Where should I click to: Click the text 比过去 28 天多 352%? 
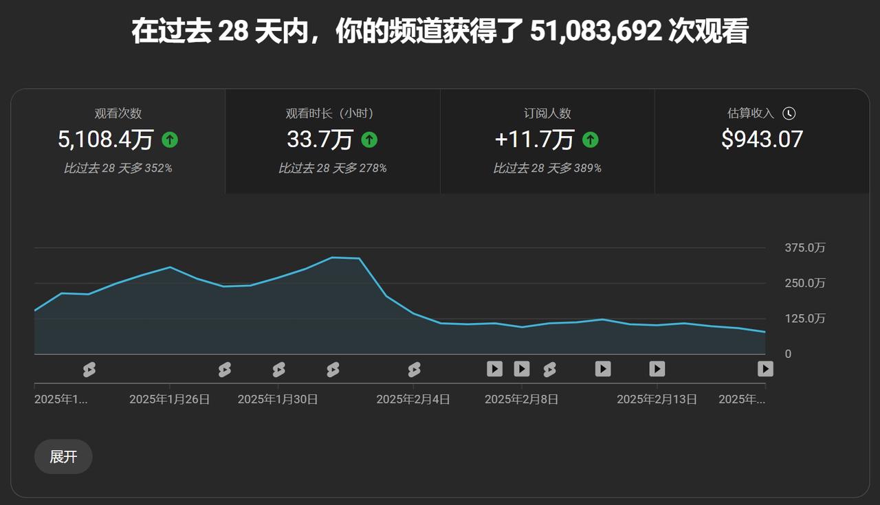point(118,168)
